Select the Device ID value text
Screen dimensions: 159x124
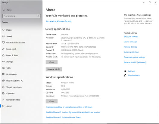click(x=78, y=47)
